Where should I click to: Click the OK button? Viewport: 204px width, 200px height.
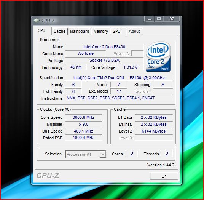pyautogui.click(x=164, y=176)
